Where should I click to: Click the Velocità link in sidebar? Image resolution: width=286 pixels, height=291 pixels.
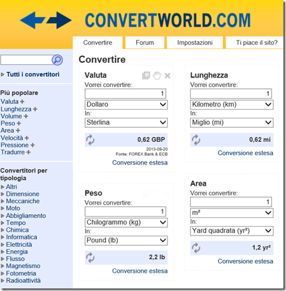pos(12,138)
